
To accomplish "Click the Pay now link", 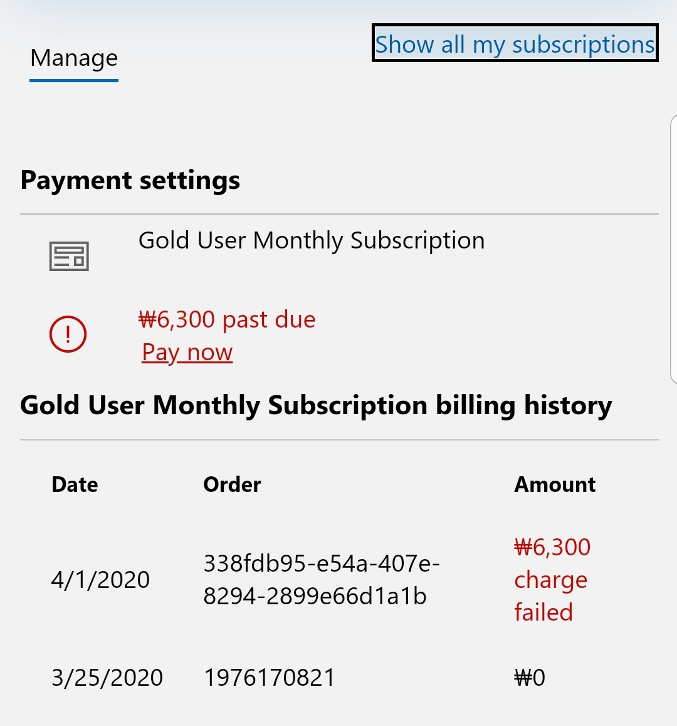I will pyautogui.click(x=187, y=352).
